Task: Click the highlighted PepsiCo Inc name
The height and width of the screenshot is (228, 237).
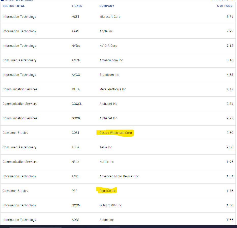Action: (108, 191)
